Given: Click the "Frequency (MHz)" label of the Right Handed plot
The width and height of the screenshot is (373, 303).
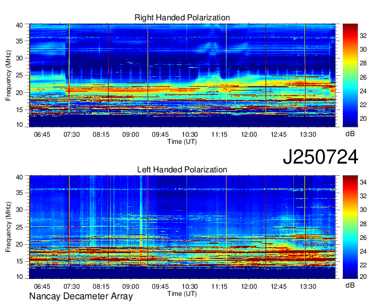Looking at the screenshot, I should pyautogui.click(x=8, y=75).
